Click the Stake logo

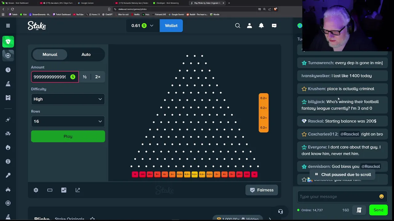click(37, 25)
